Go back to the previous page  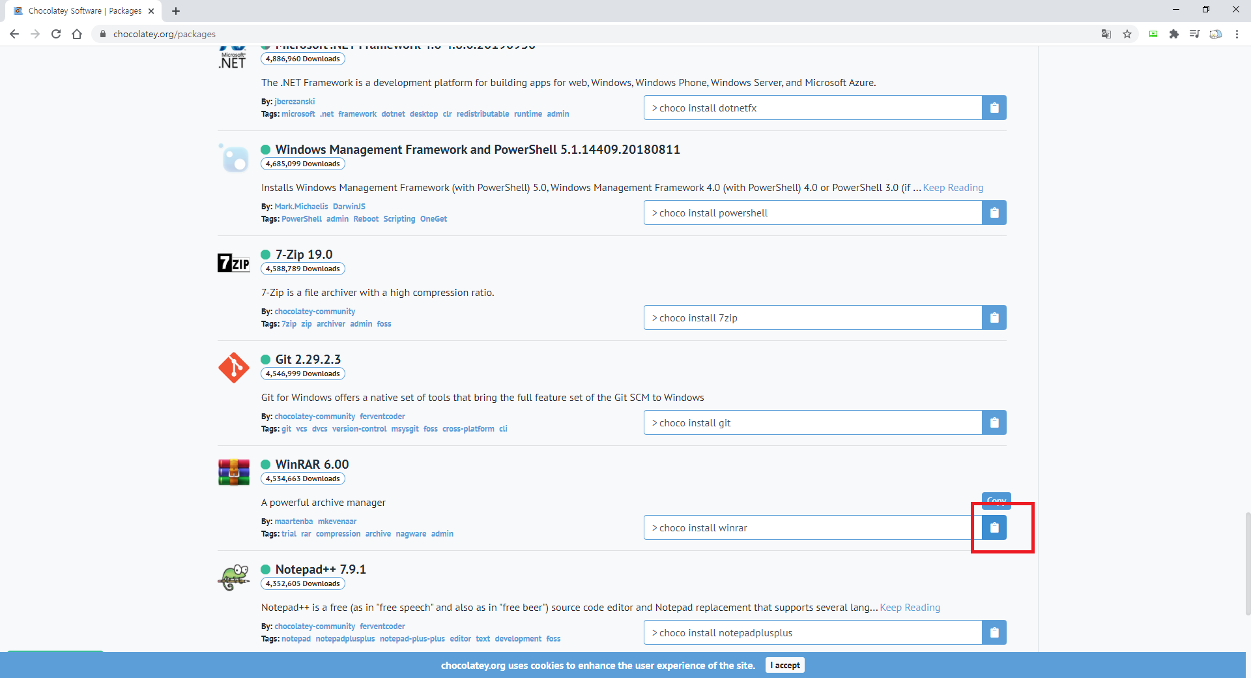14,34
